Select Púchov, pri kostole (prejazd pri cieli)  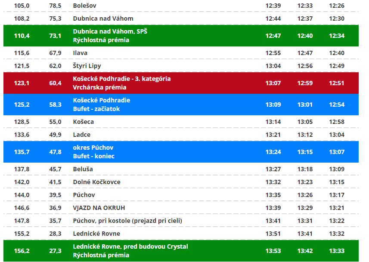127,221
